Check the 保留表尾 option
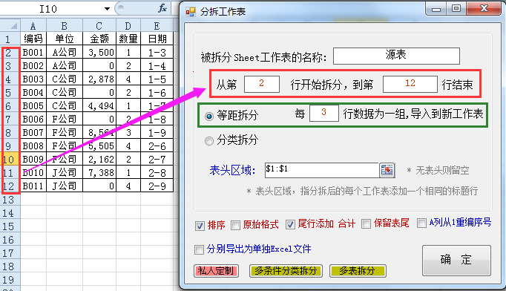This screenshot has width=506, height=291. coord(366,223)
